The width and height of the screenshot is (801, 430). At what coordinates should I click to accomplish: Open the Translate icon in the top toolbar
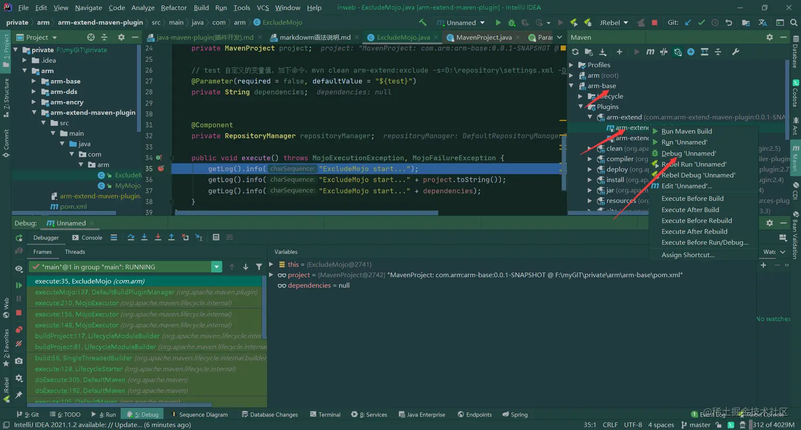tap(763, 23)
